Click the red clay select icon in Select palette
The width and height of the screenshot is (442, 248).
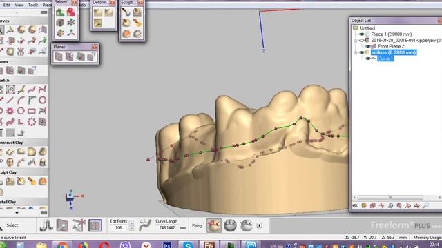pyautogui.click(x=71, y=12)
